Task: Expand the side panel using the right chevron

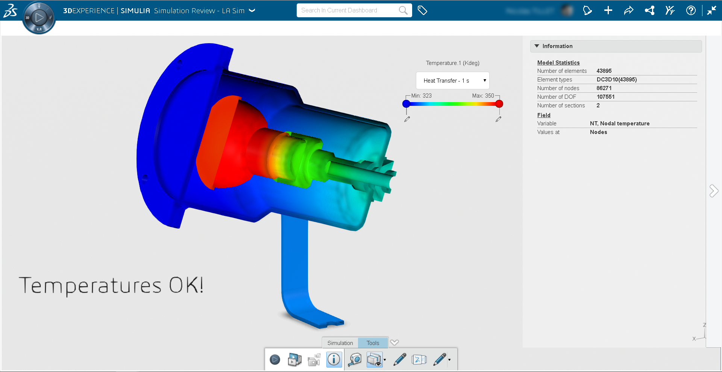Action: (714, 191)
